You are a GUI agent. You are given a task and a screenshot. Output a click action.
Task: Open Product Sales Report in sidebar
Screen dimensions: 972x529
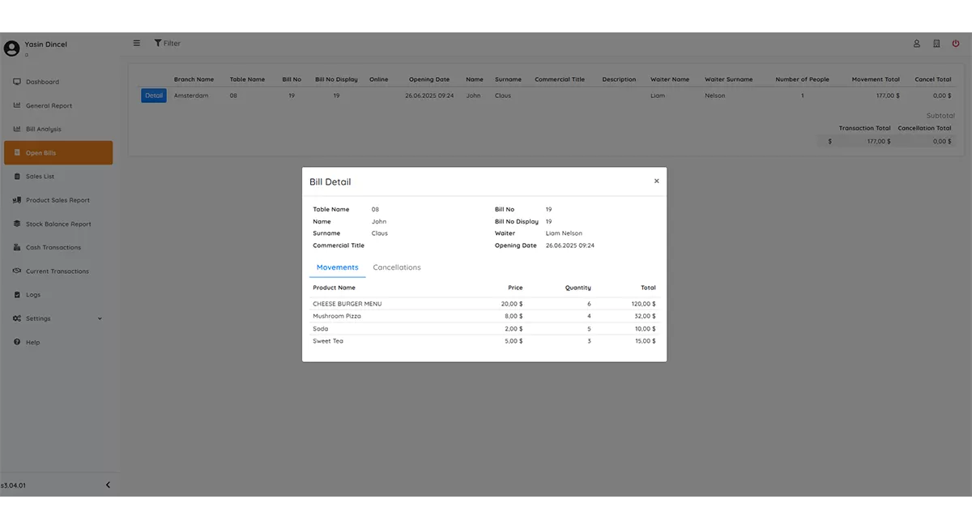[58, 200]
